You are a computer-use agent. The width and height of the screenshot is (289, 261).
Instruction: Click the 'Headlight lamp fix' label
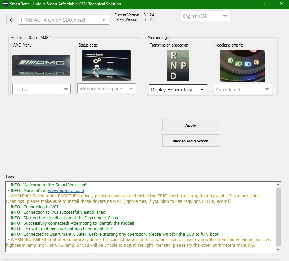(229, 45)
